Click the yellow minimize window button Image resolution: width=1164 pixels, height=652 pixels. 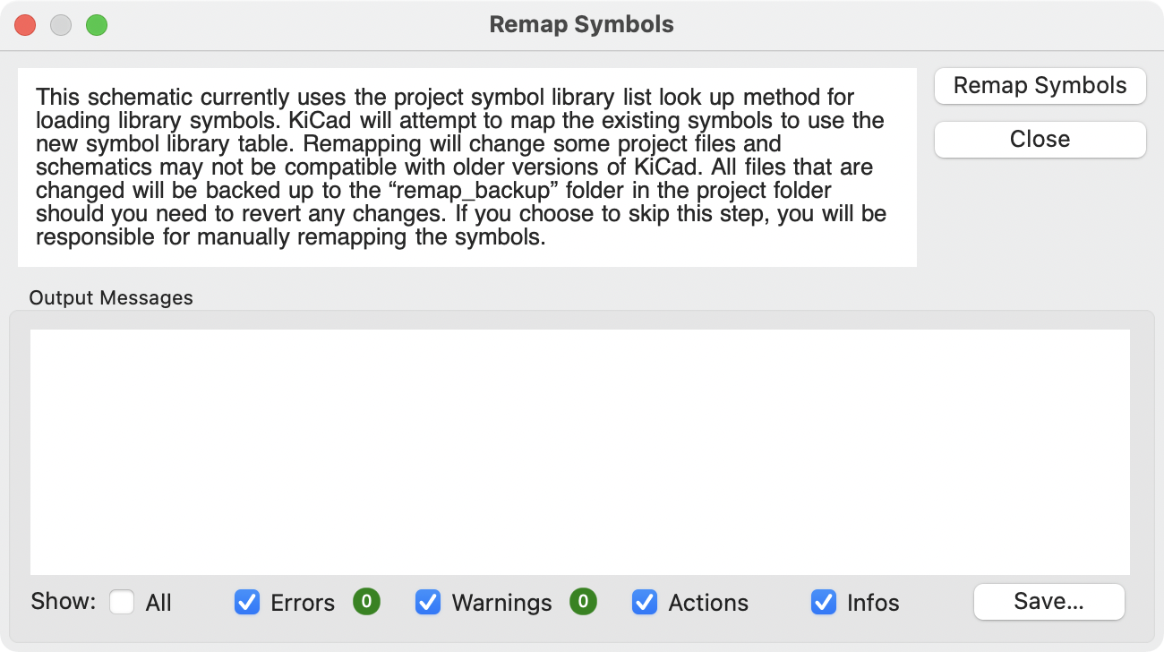point(61,25)
